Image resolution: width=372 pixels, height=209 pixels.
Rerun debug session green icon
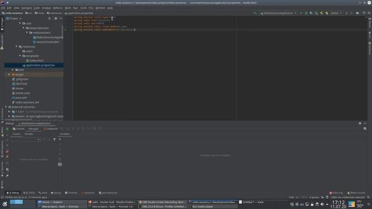(x=7, y=129)
